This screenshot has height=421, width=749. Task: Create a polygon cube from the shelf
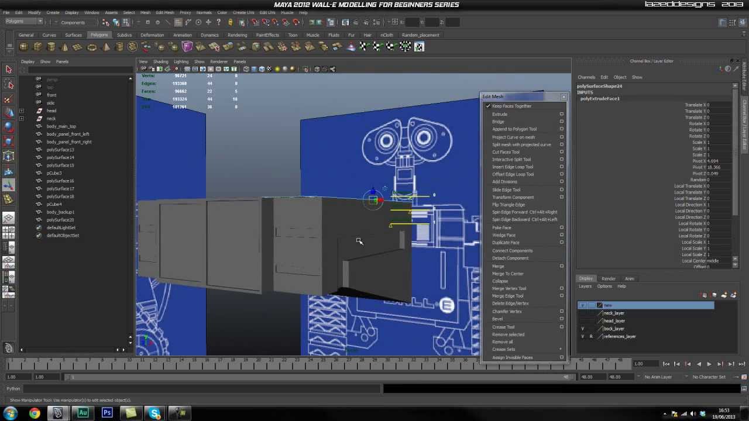[x=38, y=47]
